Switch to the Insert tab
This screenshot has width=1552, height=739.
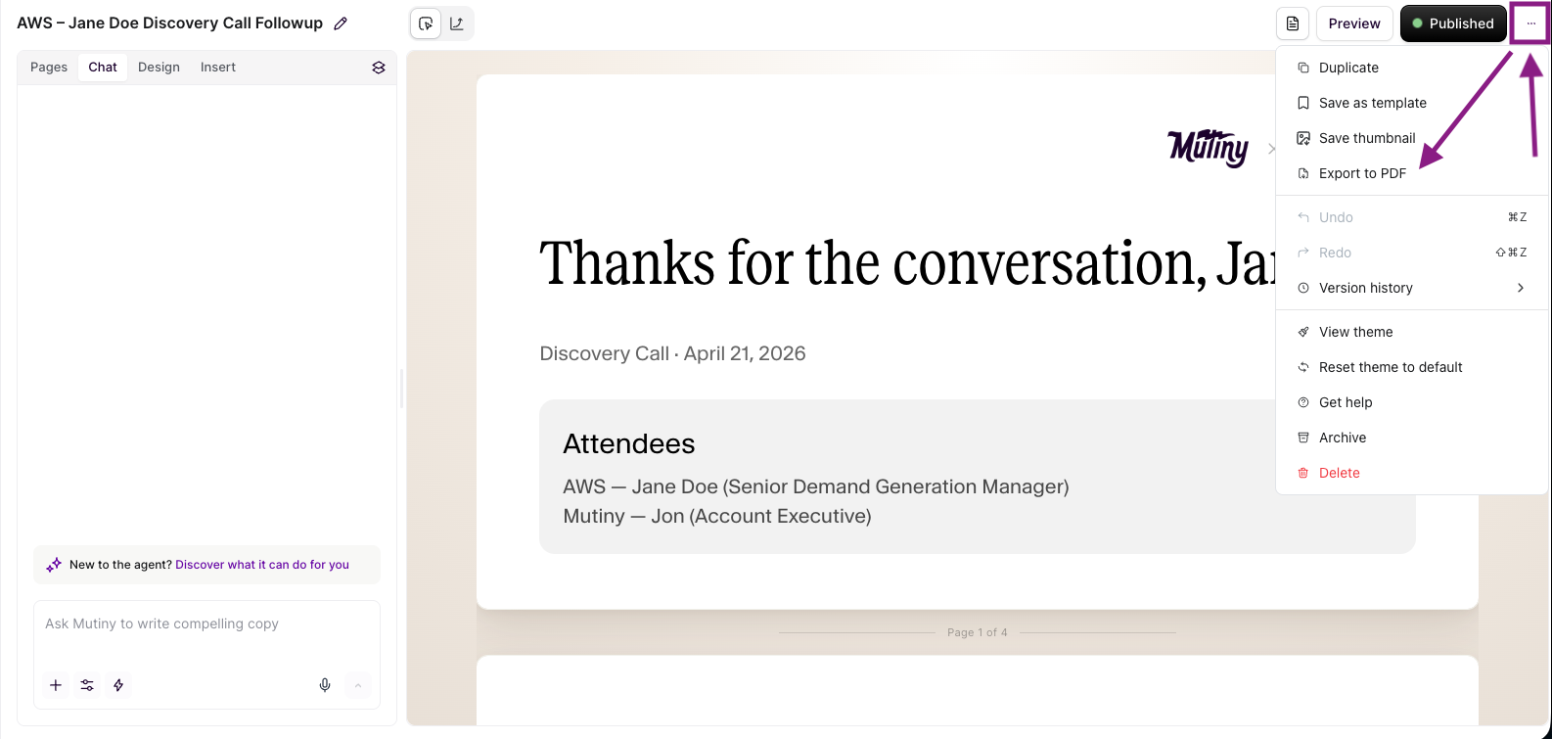click(218, 68)
